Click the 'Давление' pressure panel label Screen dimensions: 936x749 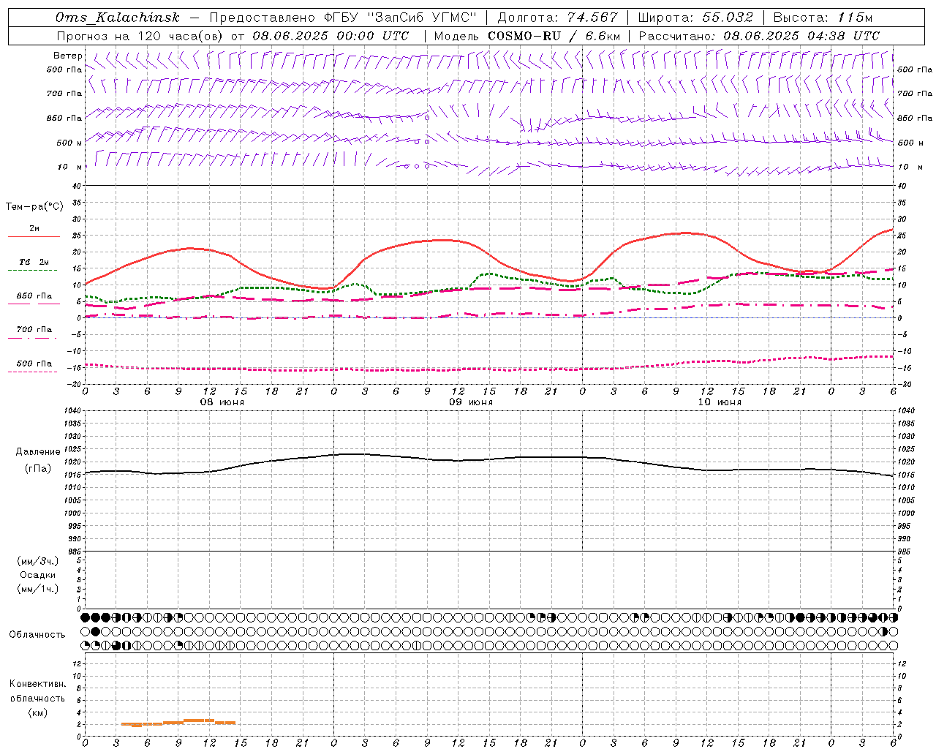coord(38,452)
